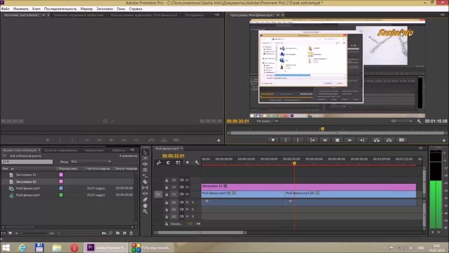This screenshot has width=449, height=253.
Task: Switch Project panel to list view
Action: tap(4, 233)
